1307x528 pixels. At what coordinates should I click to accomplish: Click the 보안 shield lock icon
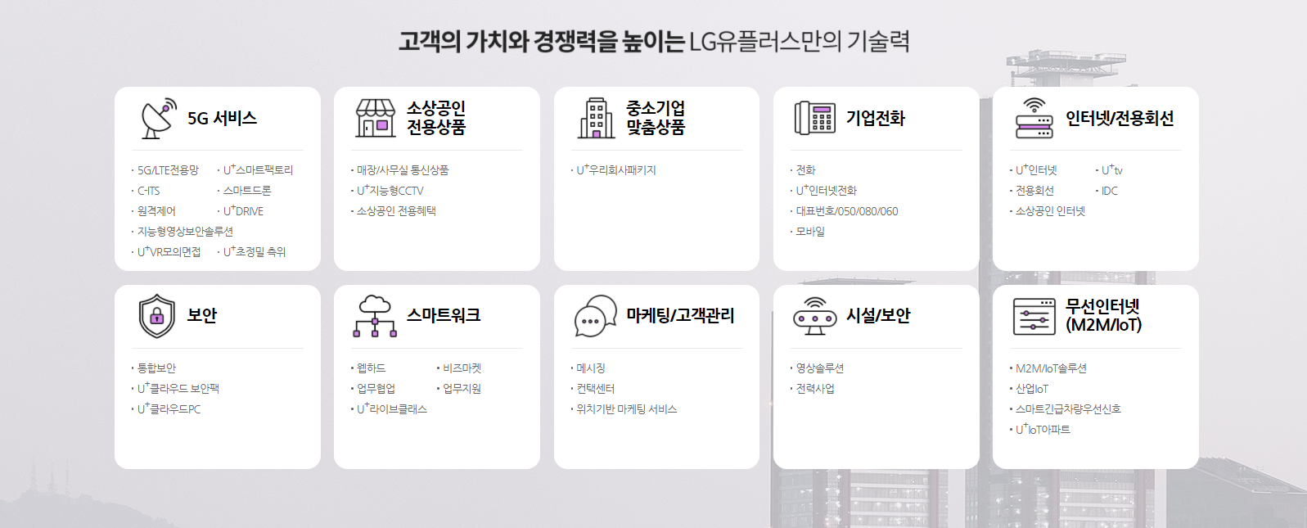[157, 316]
